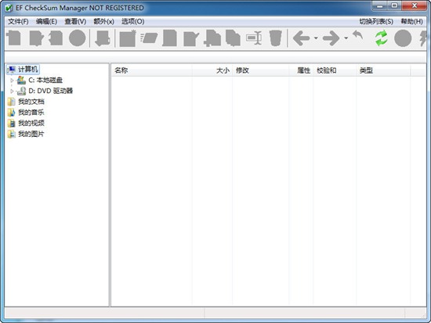Select 我的文档 folder in the tree
Screen dimensions: 431x323
point(31,102)
